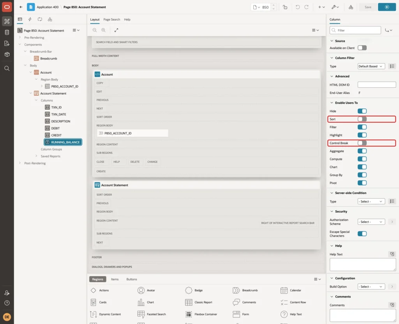Enable the Control Break switch
This screenshot has width=399, height=324.
tap(362, 143)
